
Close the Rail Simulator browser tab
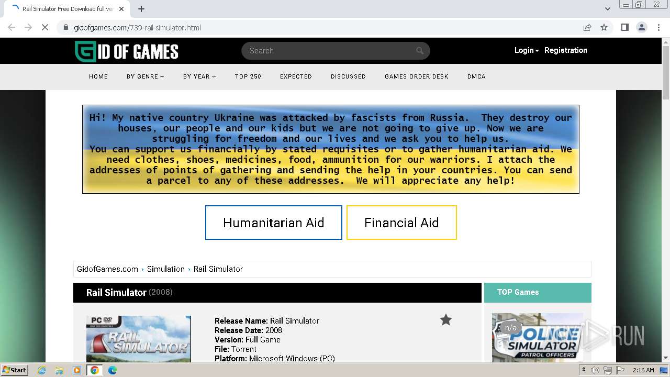tap(121, 9)
